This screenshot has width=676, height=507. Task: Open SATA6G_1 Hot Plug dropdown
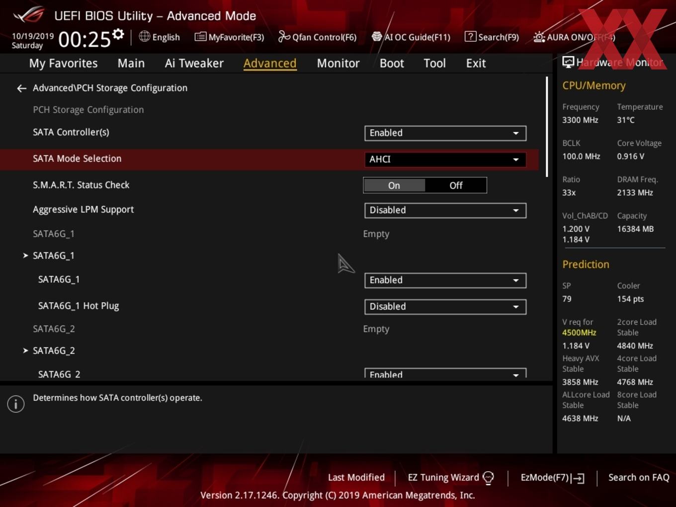click(445, 307)
